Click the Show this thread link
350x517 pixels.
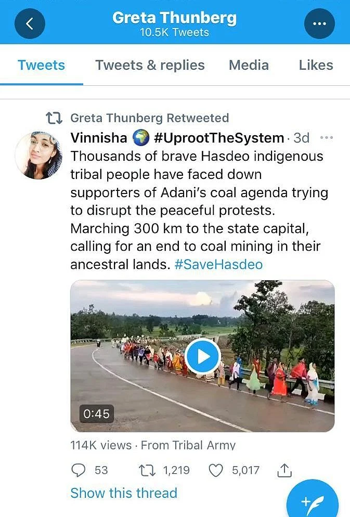tap(124, 493)
